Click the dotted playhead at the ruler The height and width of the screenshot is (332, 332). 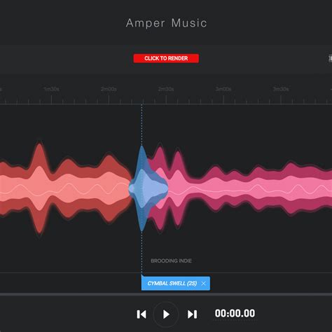click(141, 104)
